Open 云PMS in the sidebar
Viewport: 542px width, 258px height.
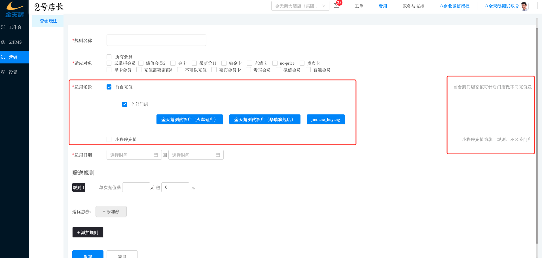[x=14, y=42]
